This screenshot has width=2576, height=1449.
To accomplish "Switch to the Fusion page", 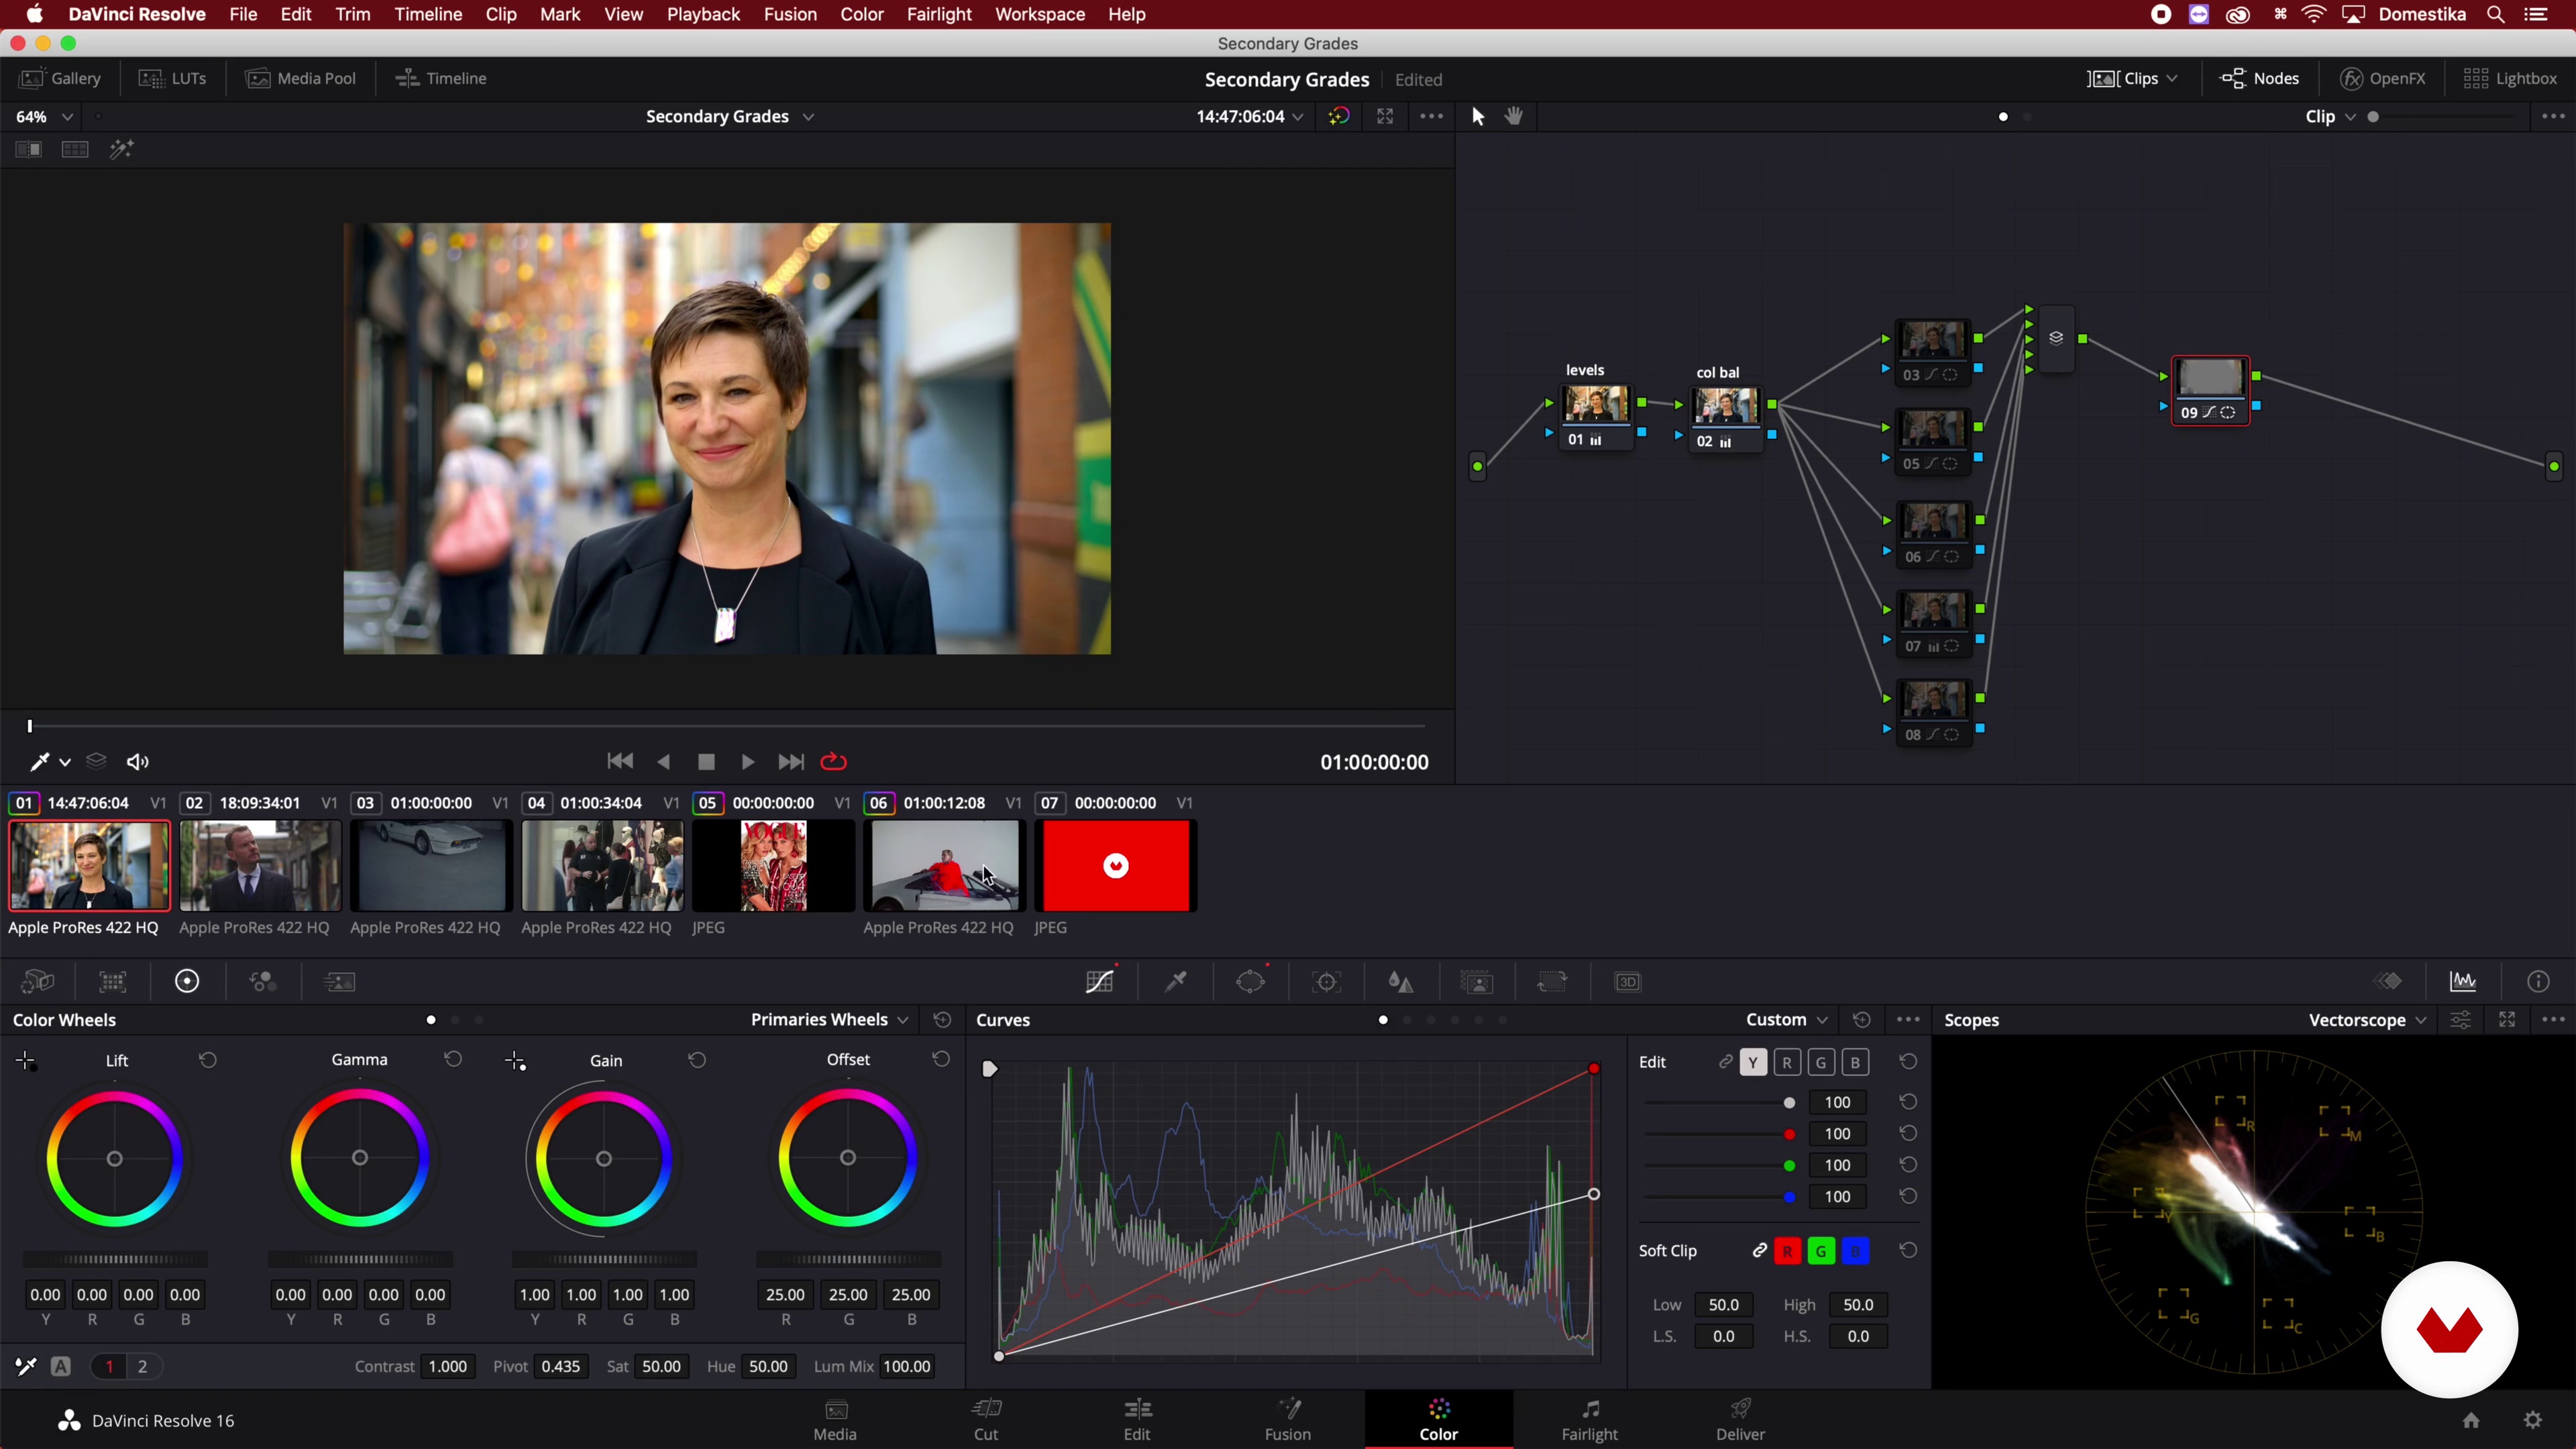I will pos(1288,1420).
